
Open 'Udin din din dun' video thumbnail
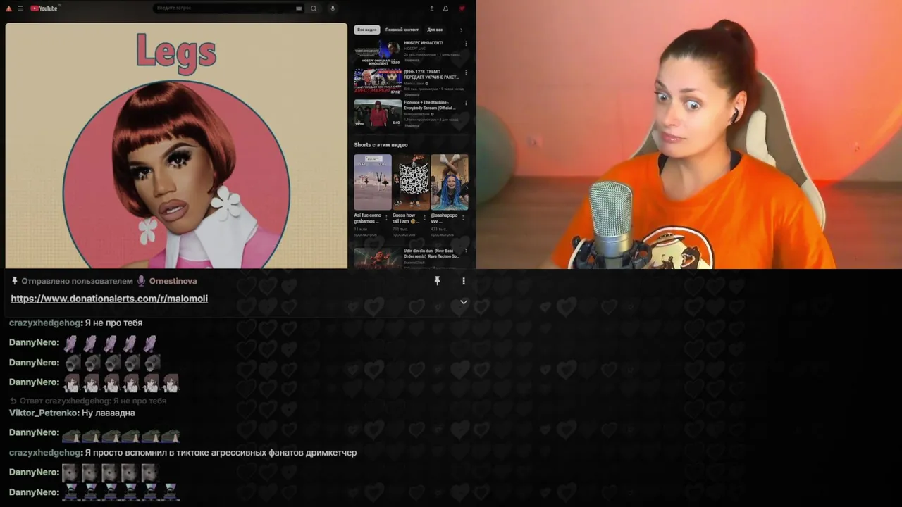click(377, 258)
